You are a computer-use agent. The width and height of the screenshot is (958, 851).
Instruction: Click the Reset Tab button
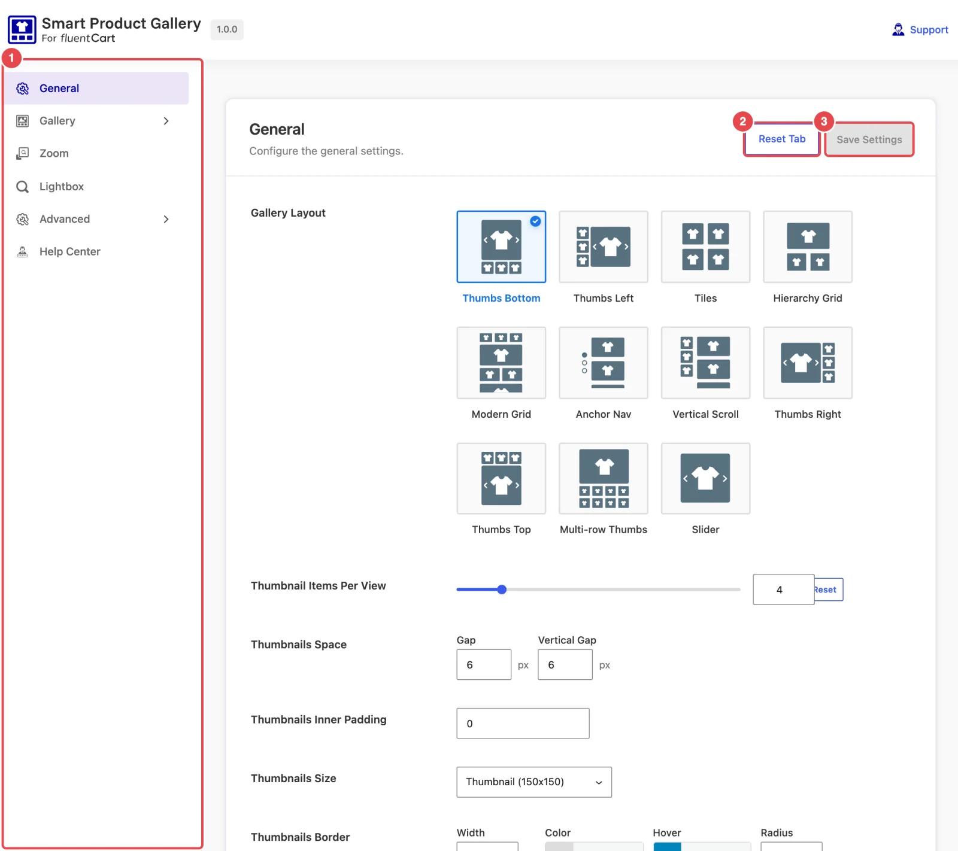782,139
